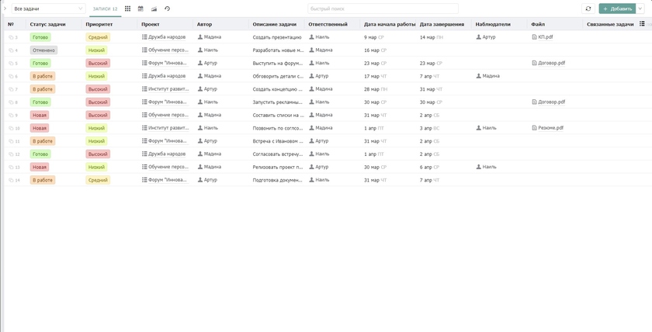Open the КП.pdf file link
This screenshot has height=332, width=652.
545,37
